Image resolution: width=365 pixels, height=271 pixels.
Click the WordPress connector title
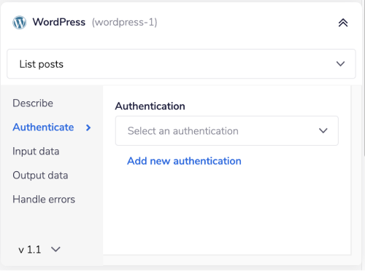pyautogui.click(x=59, y=22)
